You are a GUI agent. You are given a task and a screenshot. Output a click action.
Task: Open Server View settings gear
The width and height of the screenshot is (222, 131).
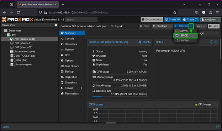click(x=56, y=25)
